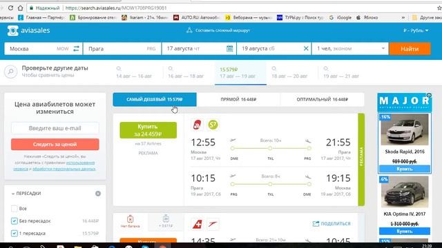Open the complex route builder icon

(x=189, y=30)
